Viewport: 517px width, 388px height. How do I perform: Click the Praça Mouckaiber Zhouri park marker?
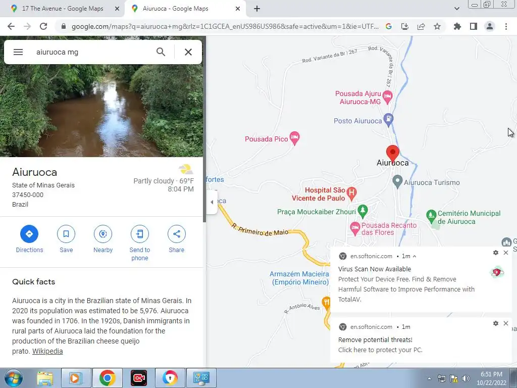(x=363, y=211)
